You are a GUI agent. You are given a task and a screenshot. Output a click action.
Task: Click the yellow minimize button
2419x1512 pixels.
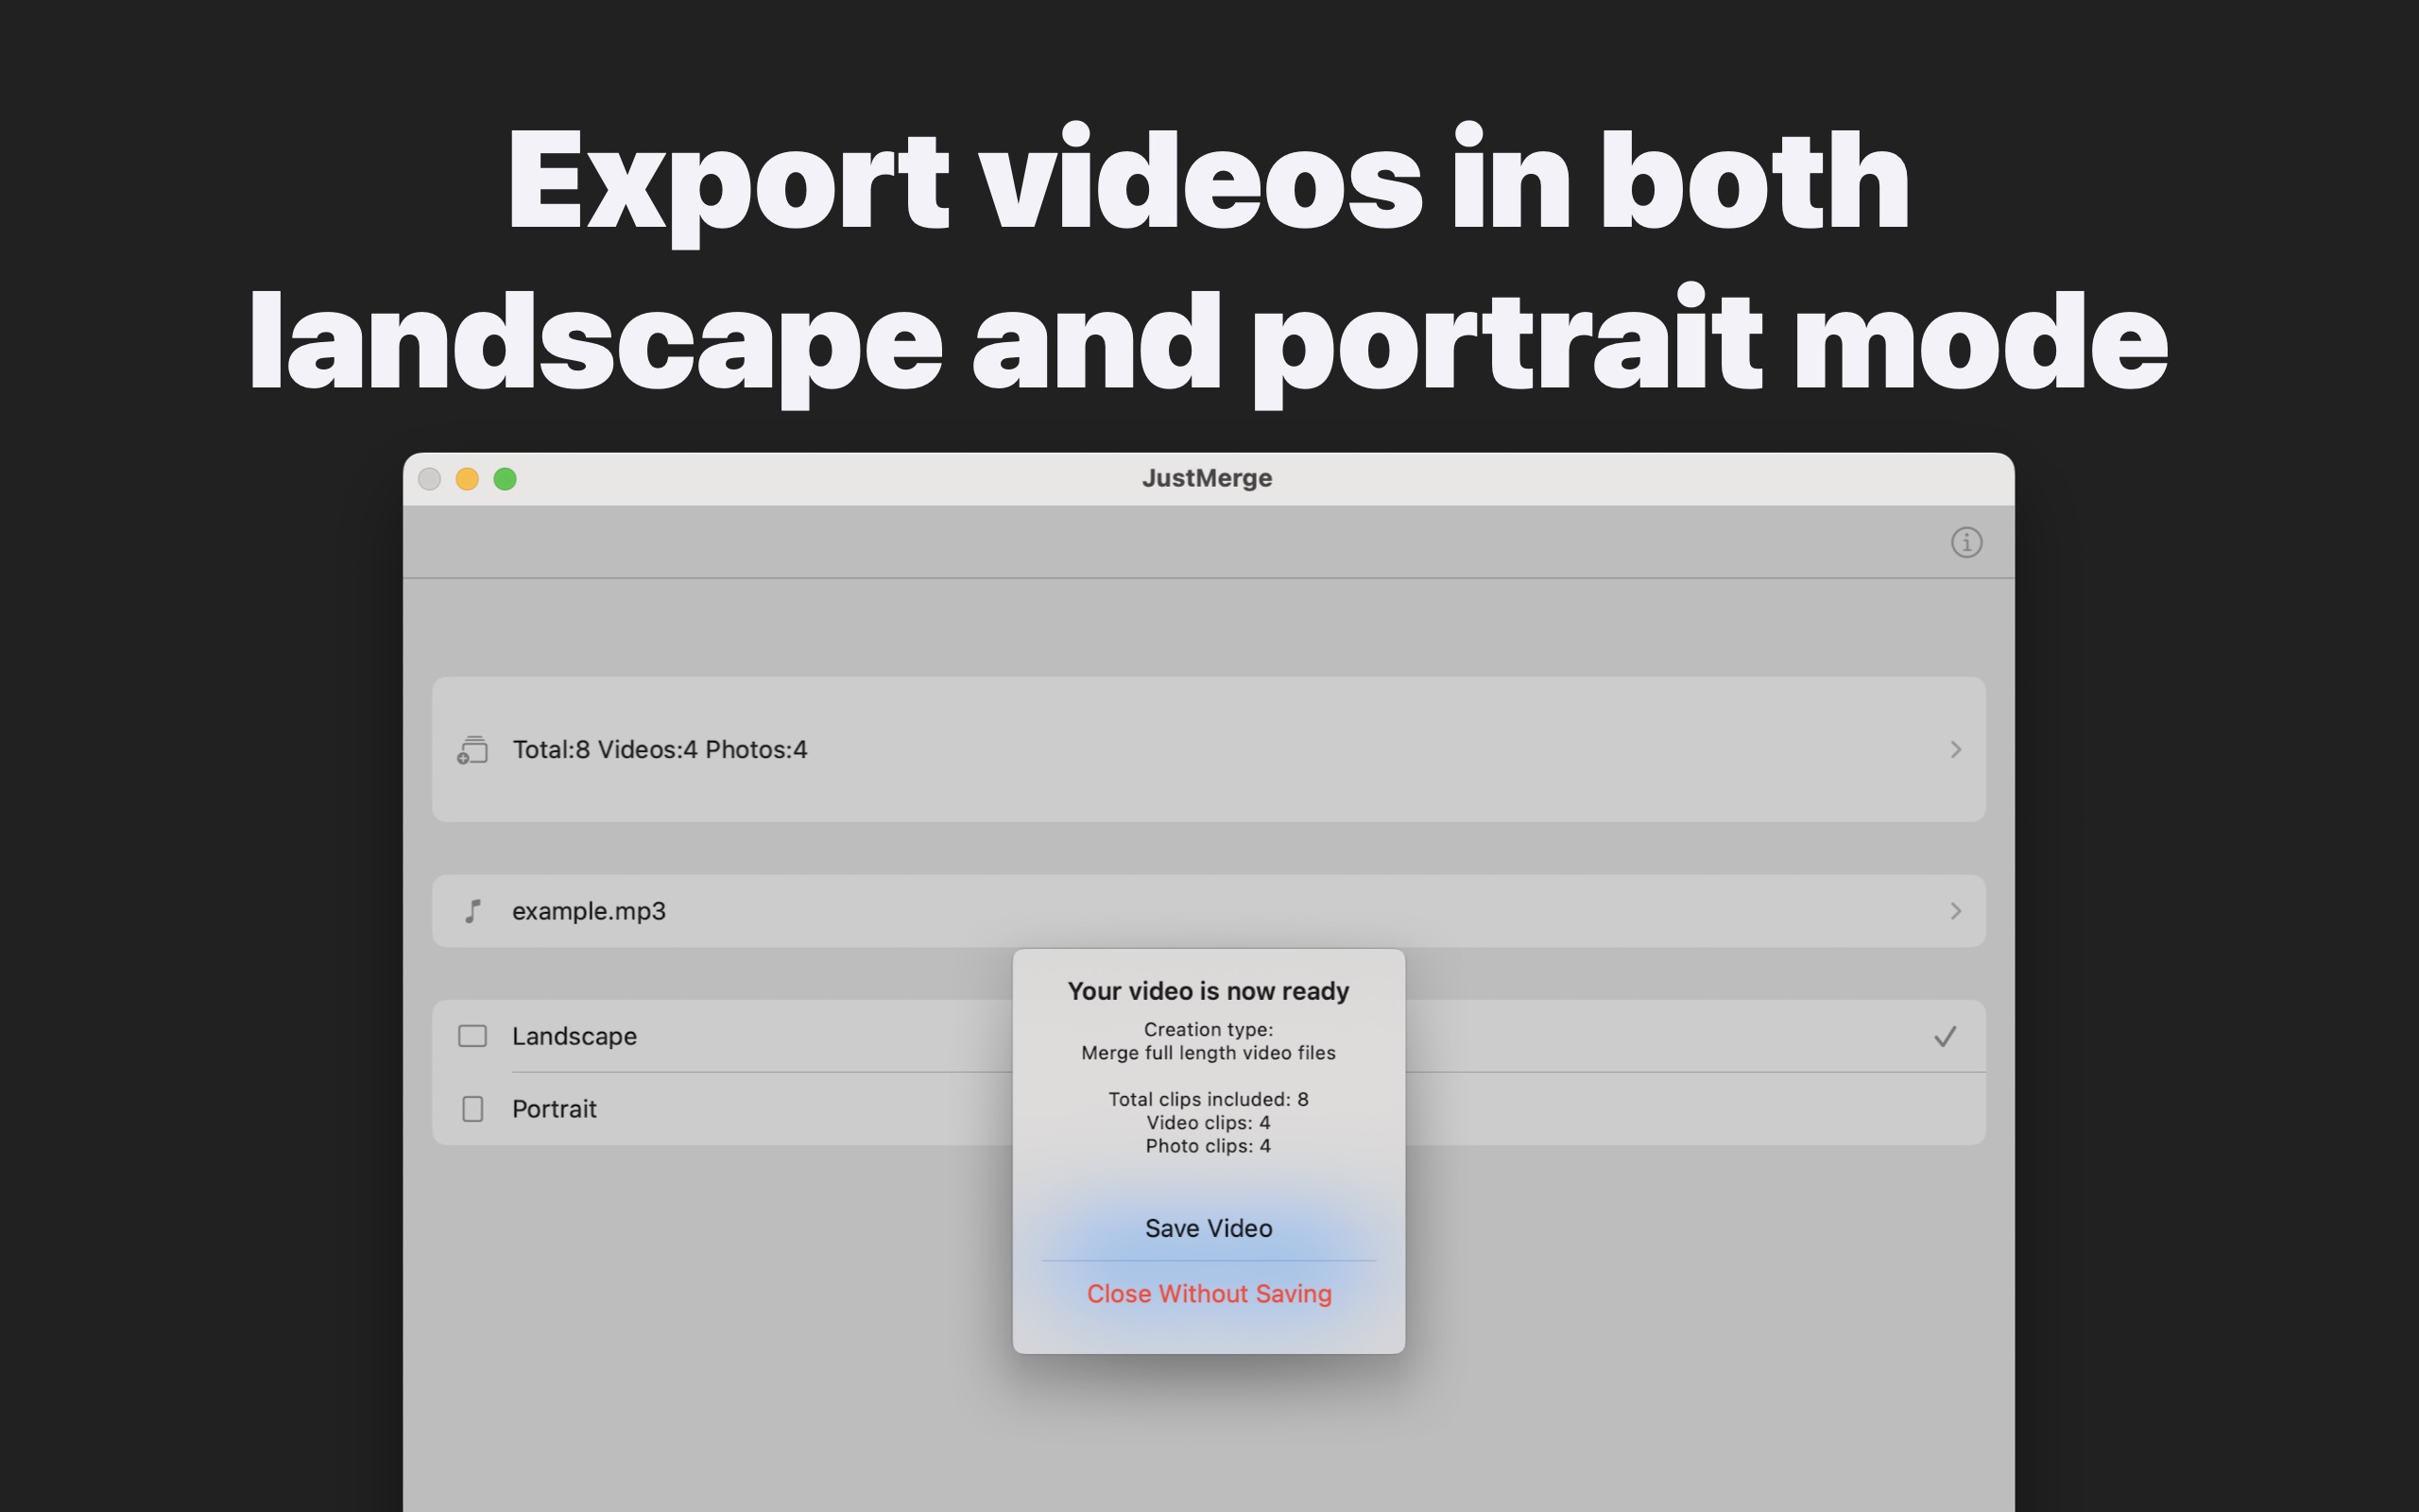[x=468, y=479]
